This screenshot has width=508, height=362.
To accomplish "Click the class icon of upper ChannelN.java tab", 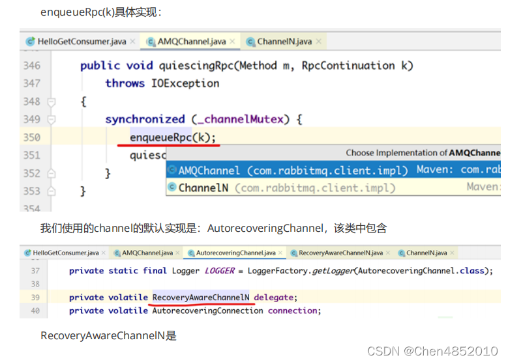I will coord(250,42).
